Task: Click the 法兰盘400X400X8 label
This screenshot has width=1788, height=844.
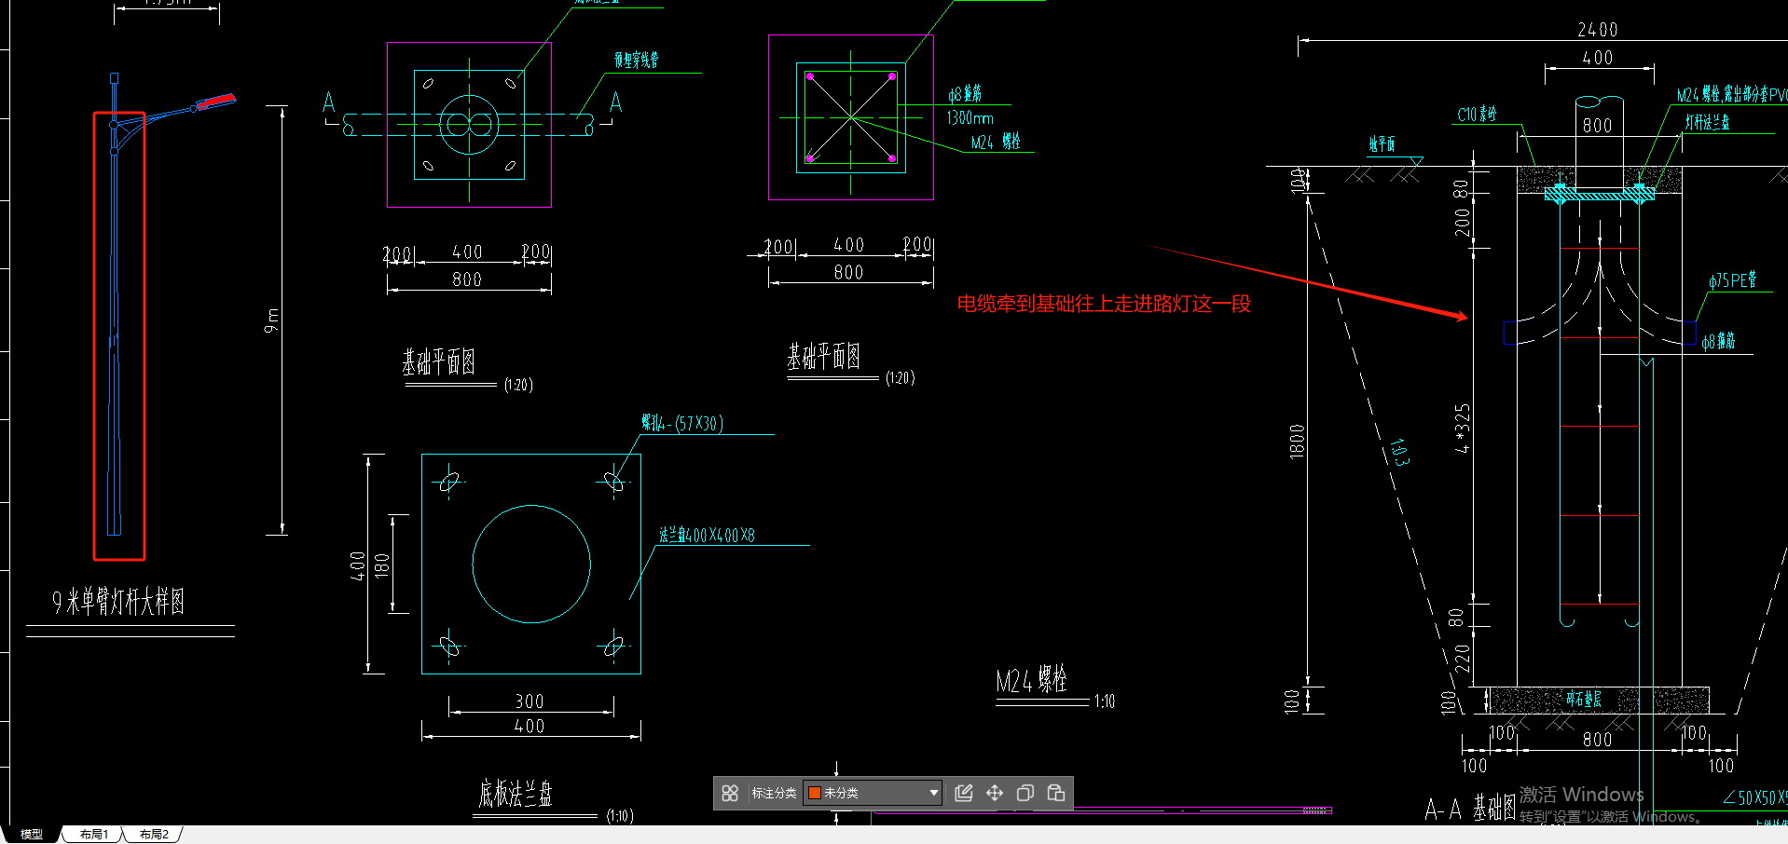Action: tap(707, 535)
